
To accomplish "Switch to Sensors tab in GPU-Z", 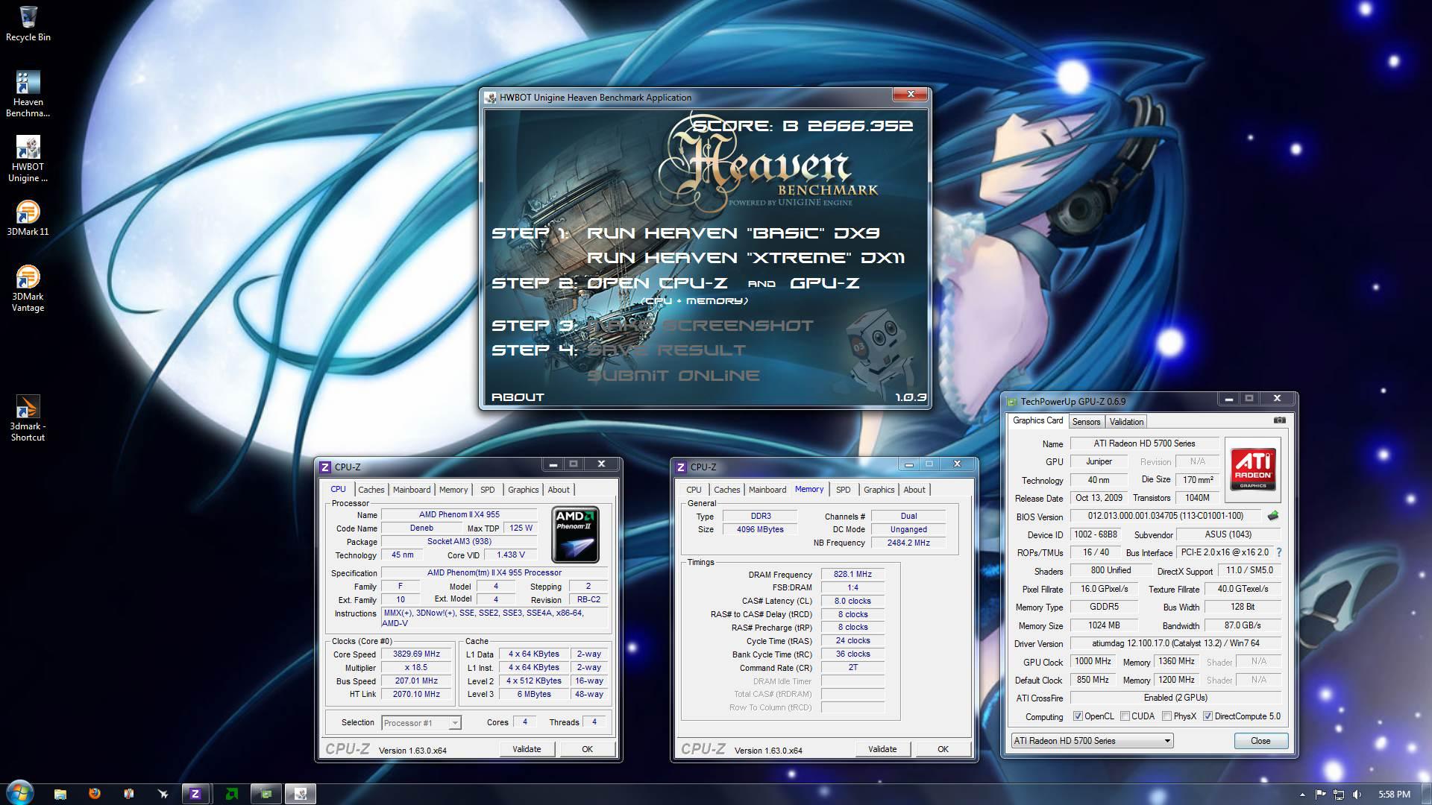I will 1086,422.
